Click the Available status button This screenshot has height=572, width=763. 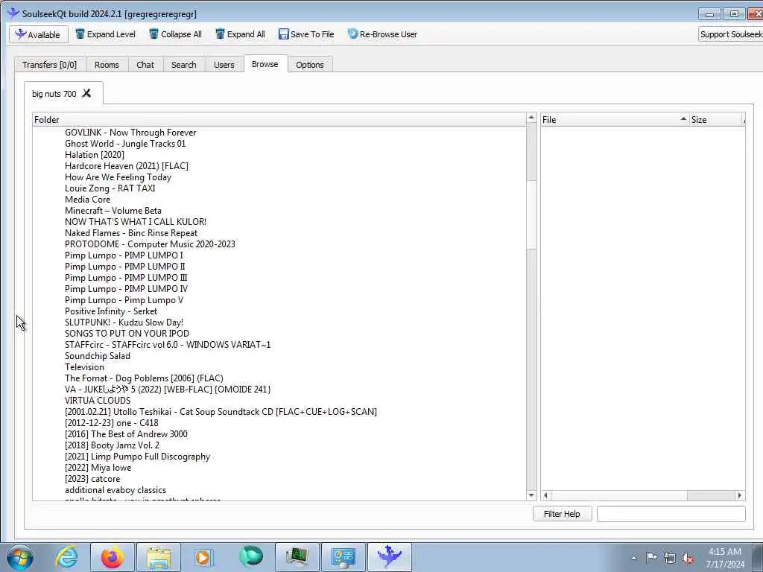coord(39,34)
